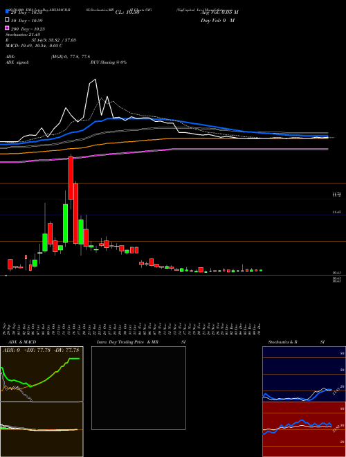
Task: Click the '(MGR) 0, 77.8, 77.8' values
Action: (70, 57)
